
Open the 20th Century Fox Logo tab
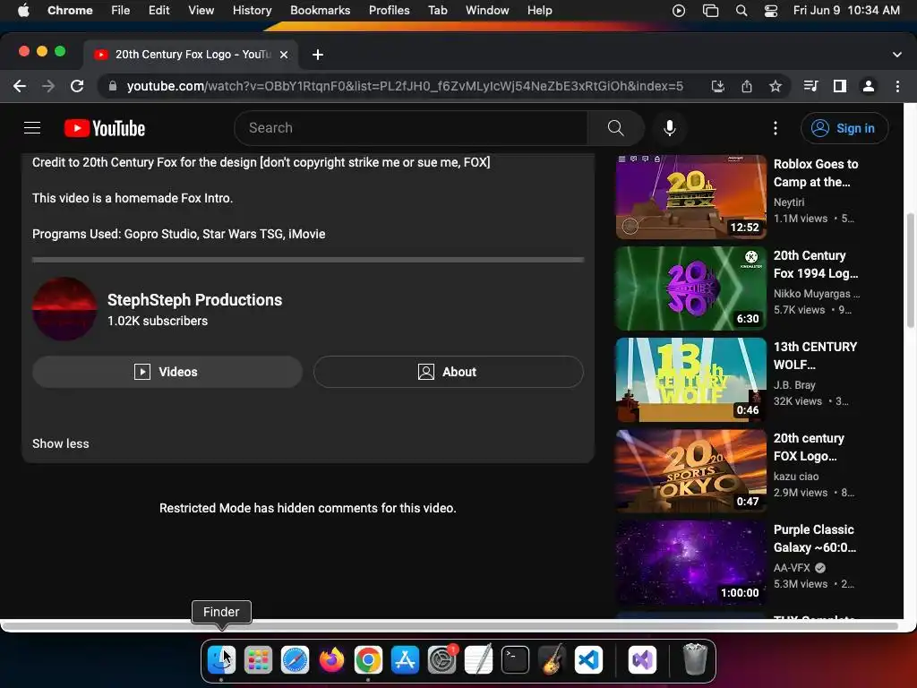(190, 55)
